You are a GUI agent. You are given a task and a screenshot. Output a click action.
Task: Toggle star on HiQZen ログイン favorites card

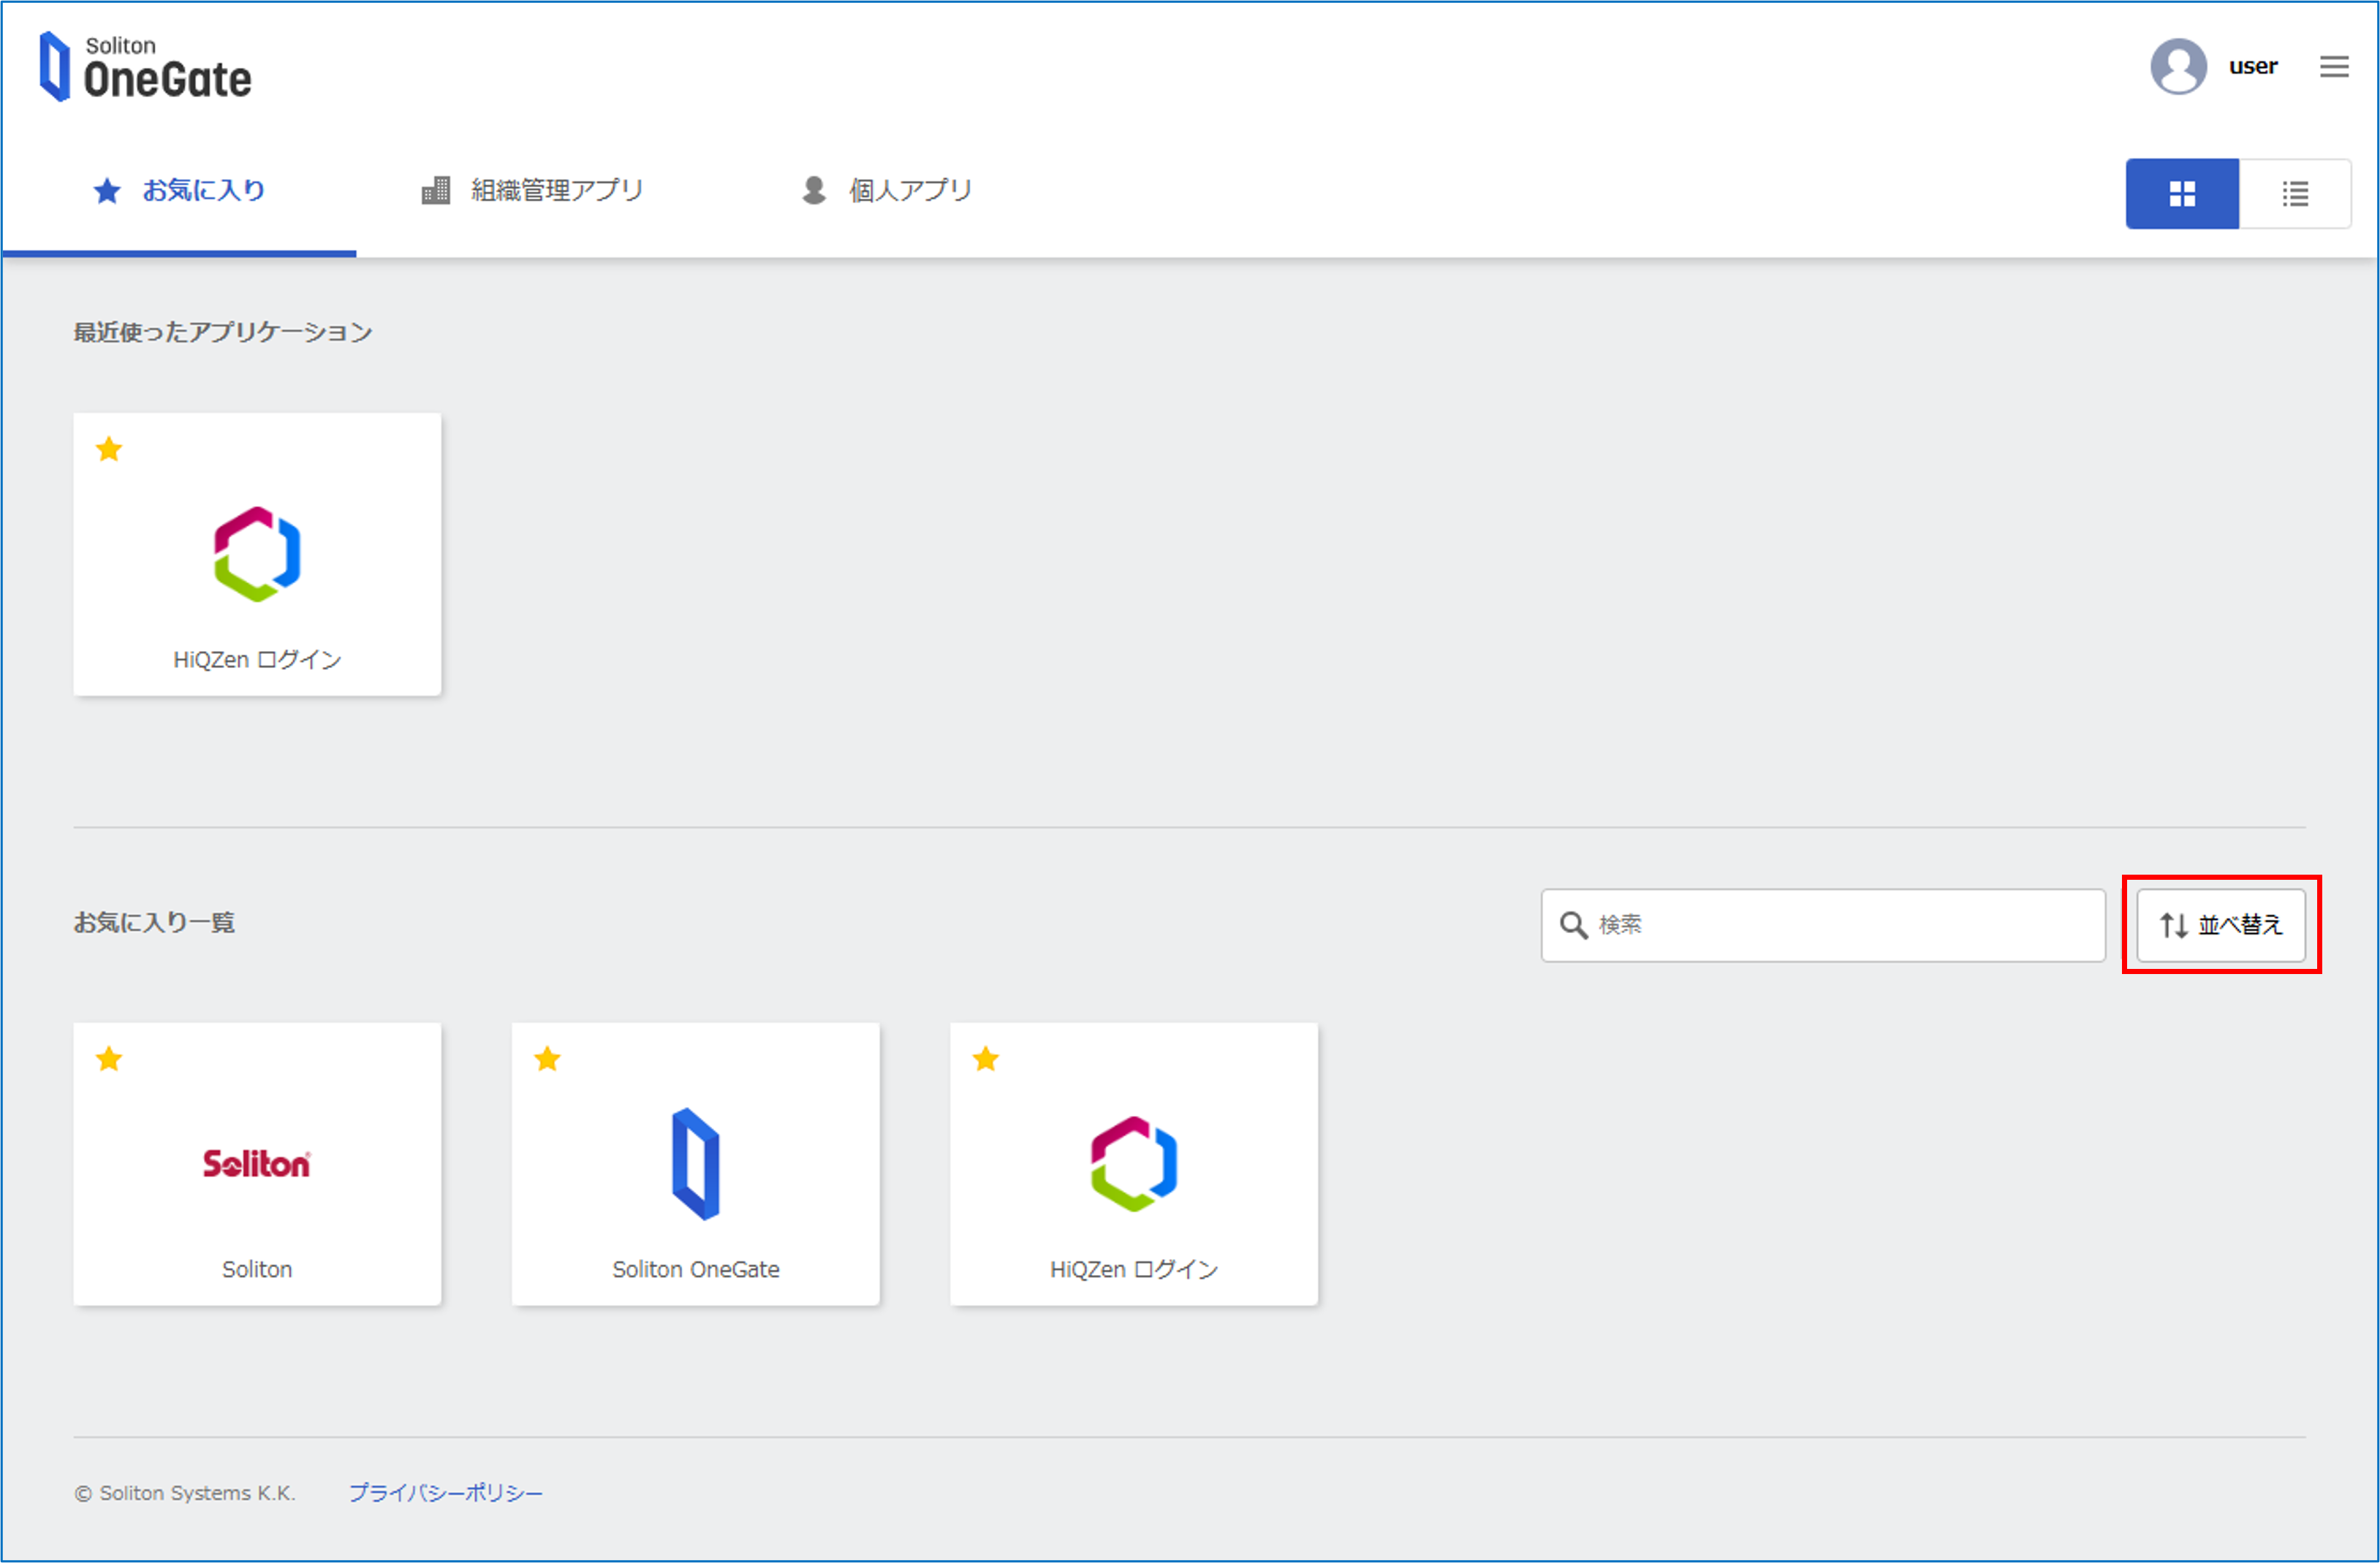(986, 1060)
